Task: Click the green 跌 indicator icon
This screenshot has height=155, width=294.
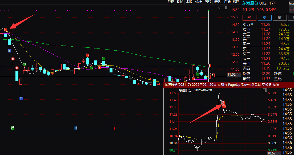Action: click(x=13, y=128)
